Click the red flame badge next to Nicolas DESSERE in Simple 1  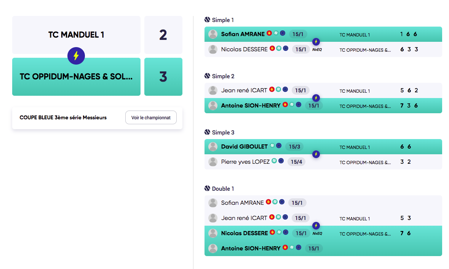click(x=272, y=48)
